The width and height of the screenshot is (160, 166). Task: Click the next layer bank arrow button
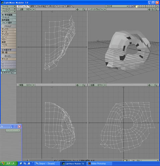[x=132, y=6]
